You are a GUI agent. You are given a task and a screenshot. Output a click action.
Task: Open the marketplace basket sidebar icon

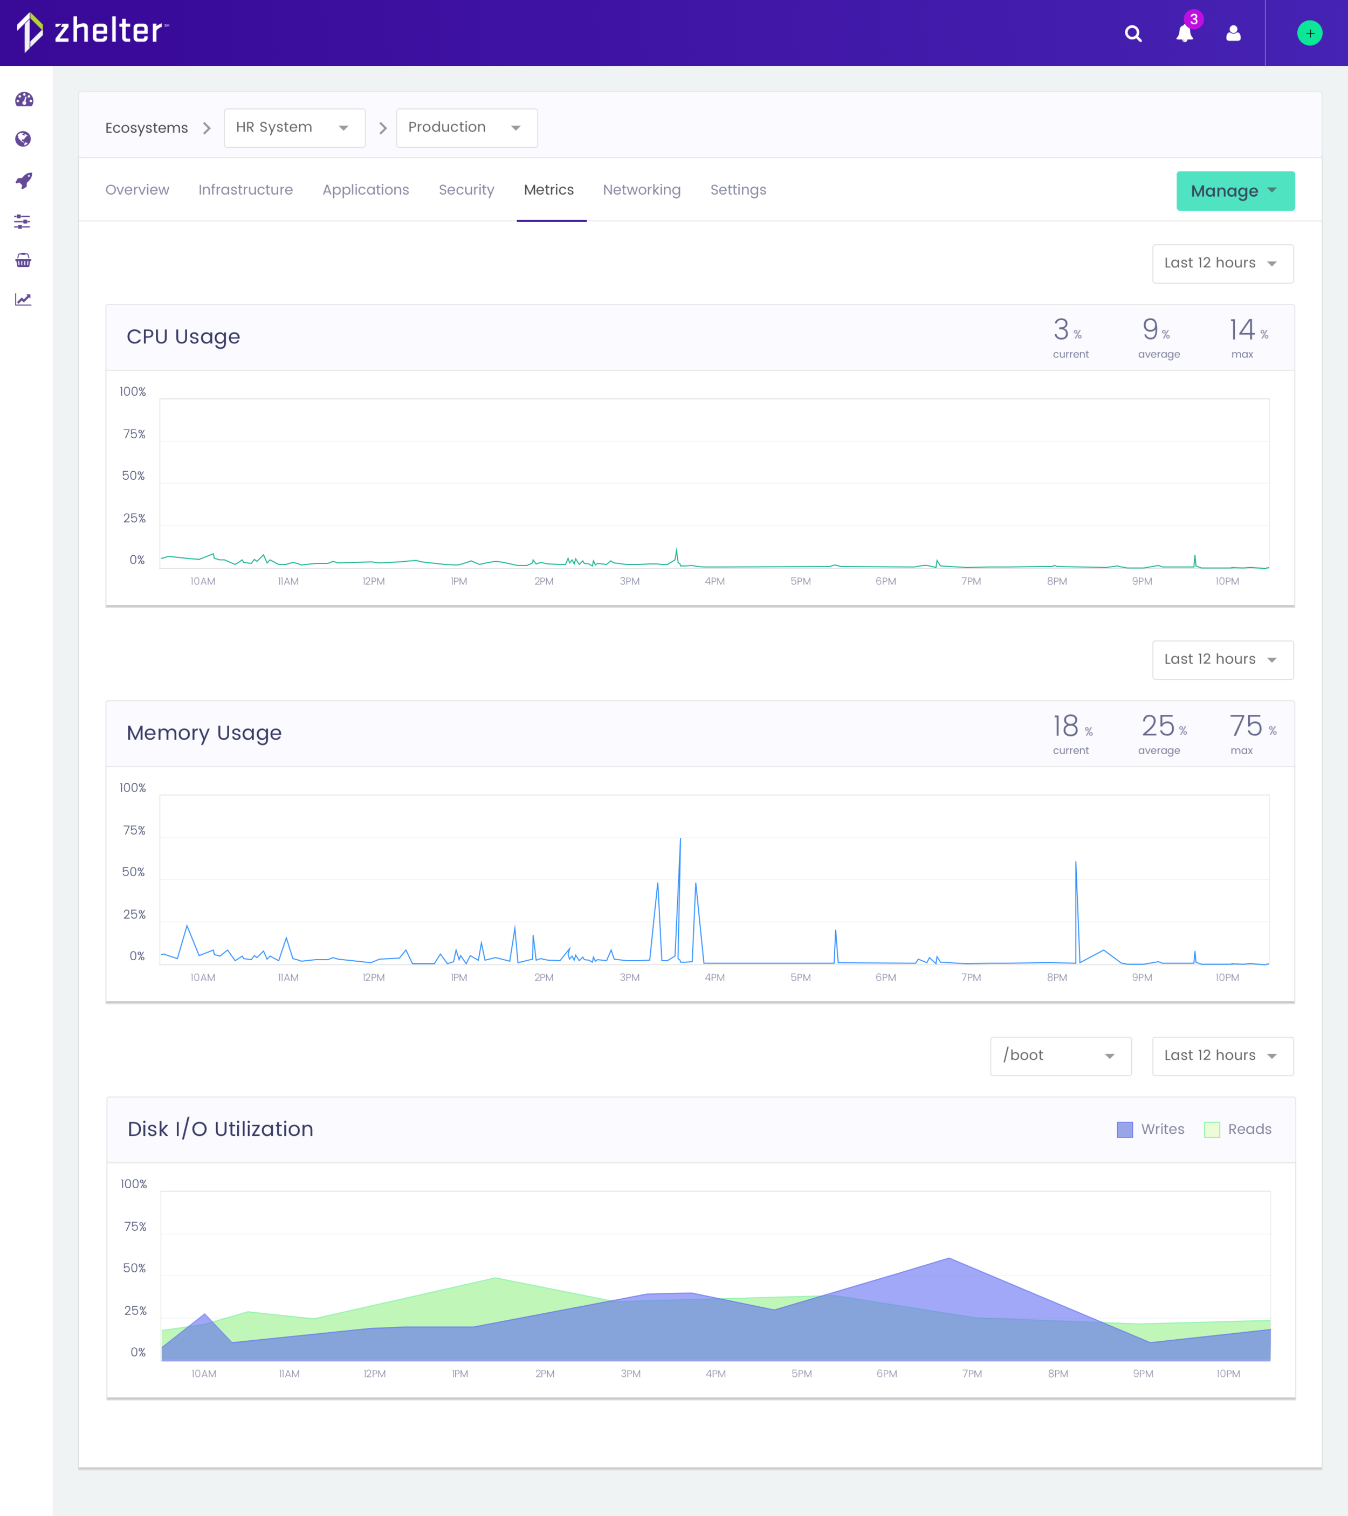point(24,260)
